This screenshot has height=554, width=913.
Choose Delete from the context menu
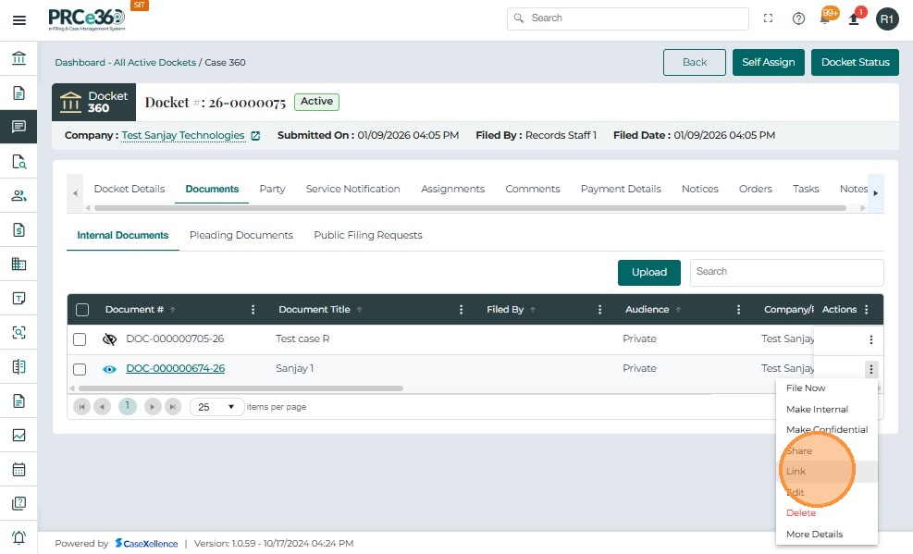point(801,513)
